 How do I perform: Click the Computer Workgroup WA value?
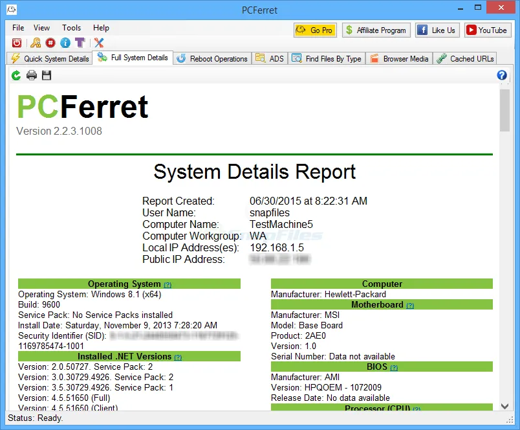pyautogui.click(x=258, y=236)
